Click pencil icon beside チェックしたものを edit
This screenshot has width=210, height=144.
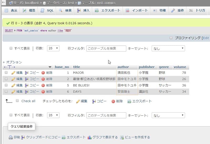(78, 101)
